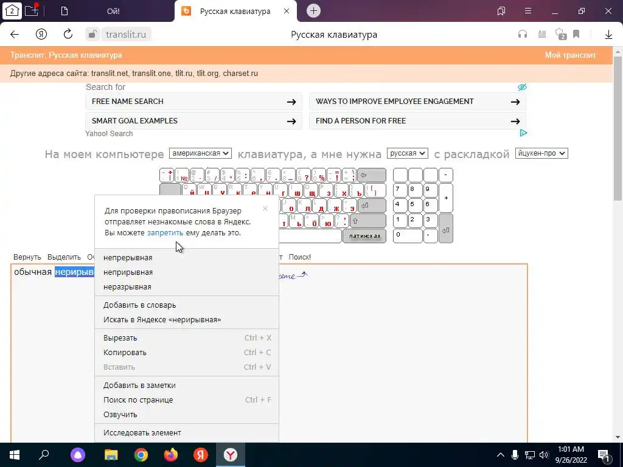Image resolution: width=623 pixels, height=467 pixels.
Task: Click the new tab group icon
Action: coord(32,10)
